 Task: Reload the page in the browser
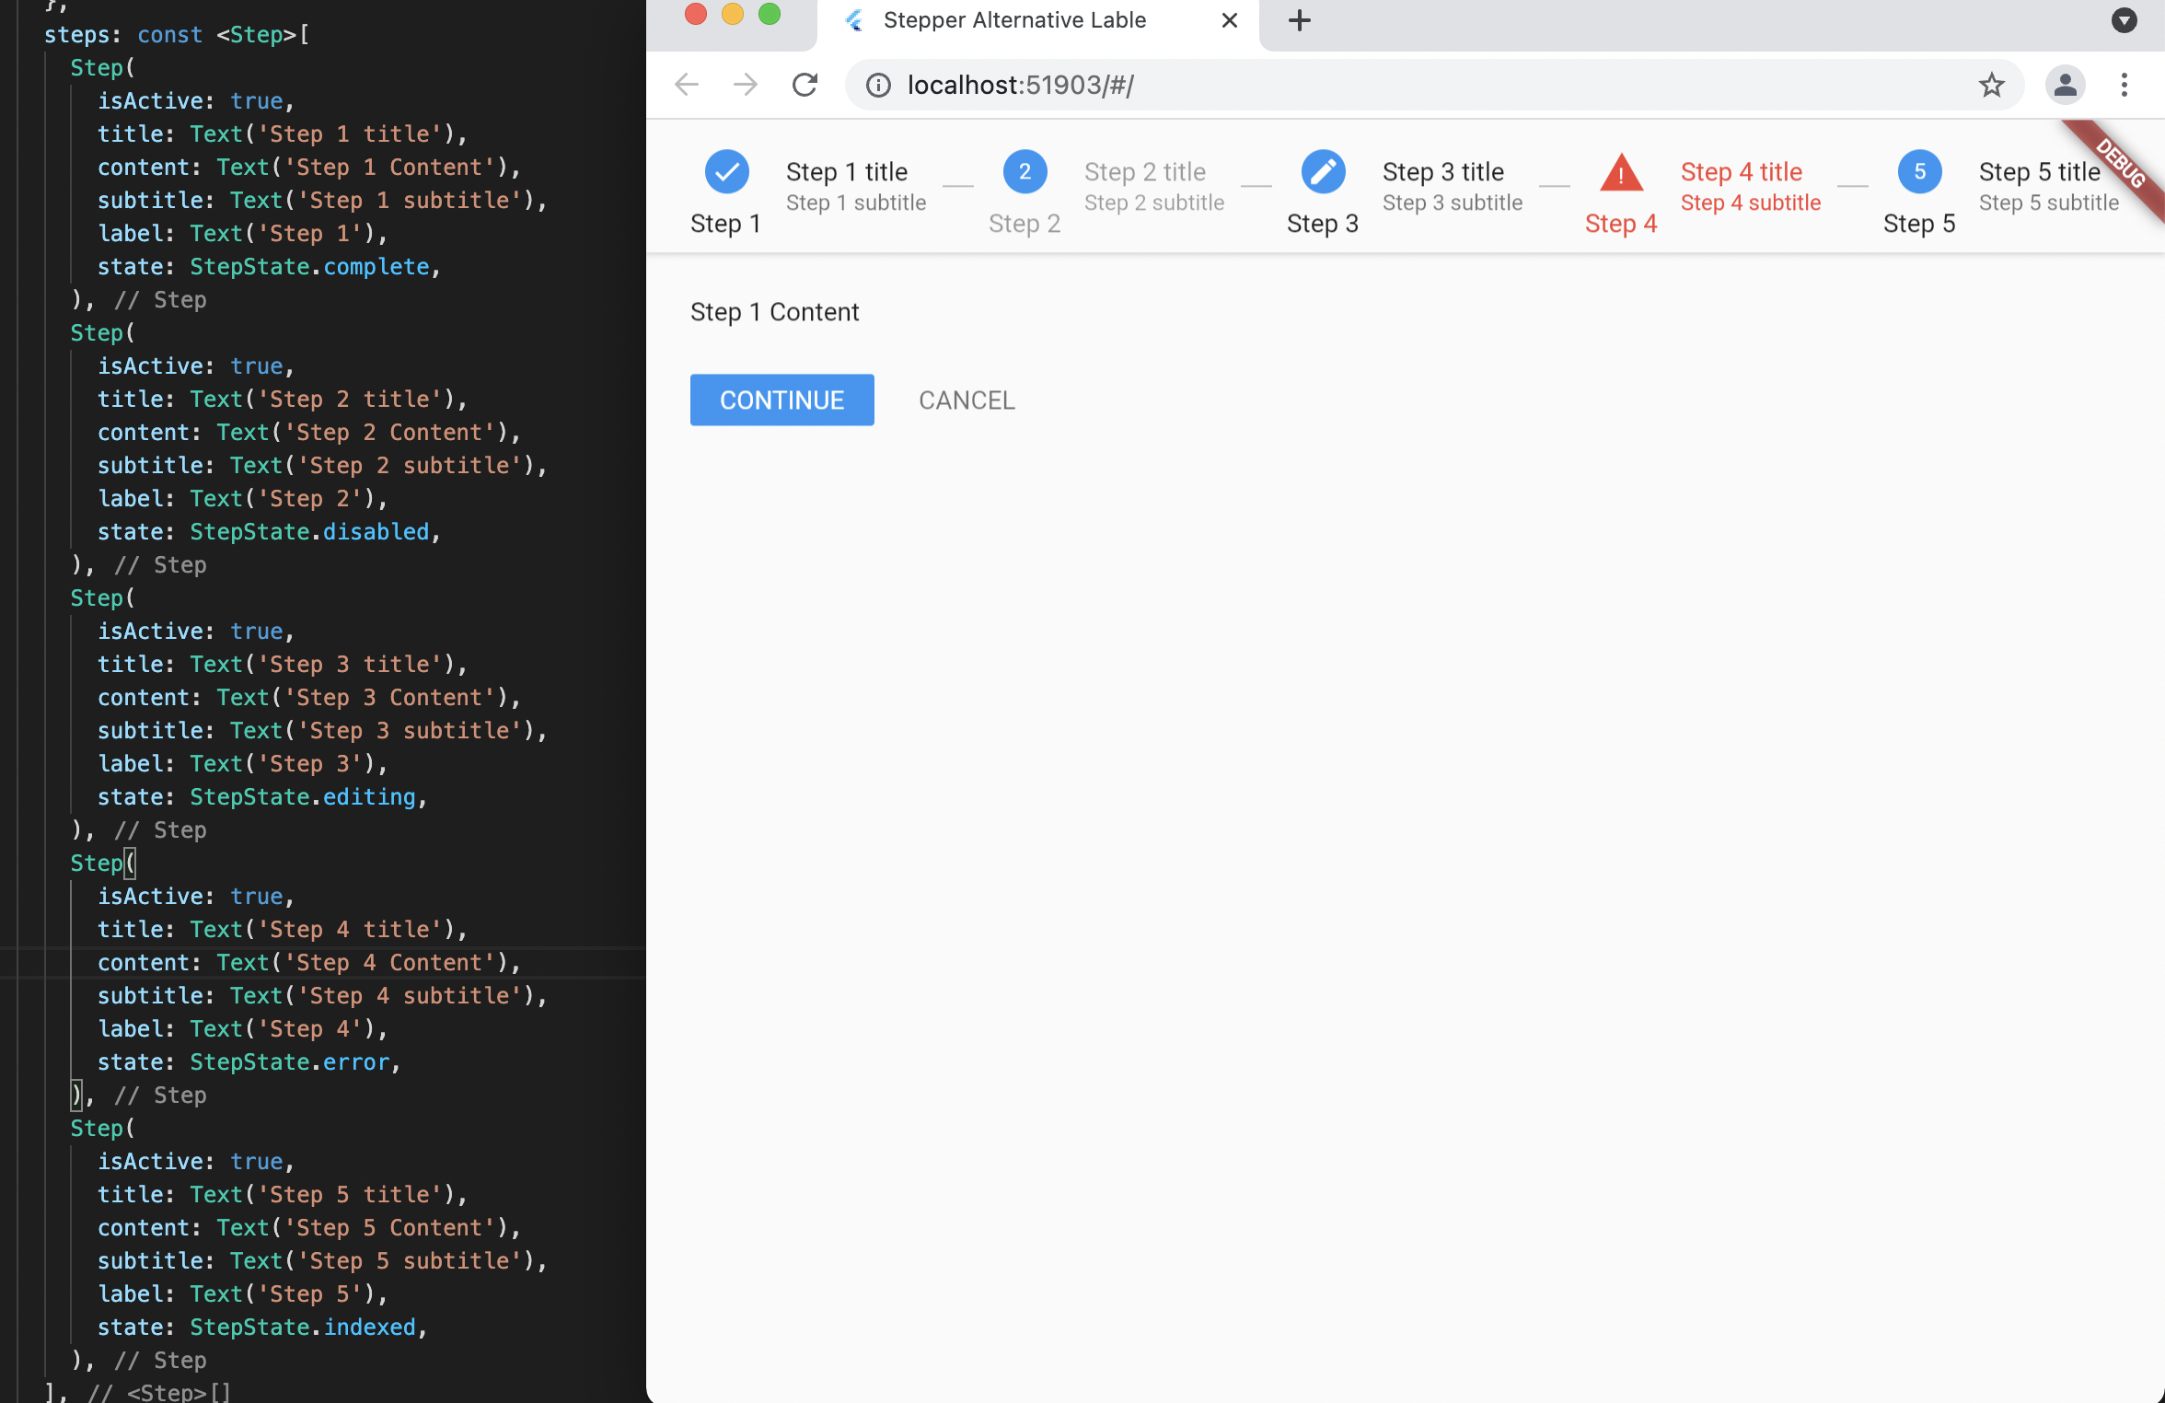(805, 85)
